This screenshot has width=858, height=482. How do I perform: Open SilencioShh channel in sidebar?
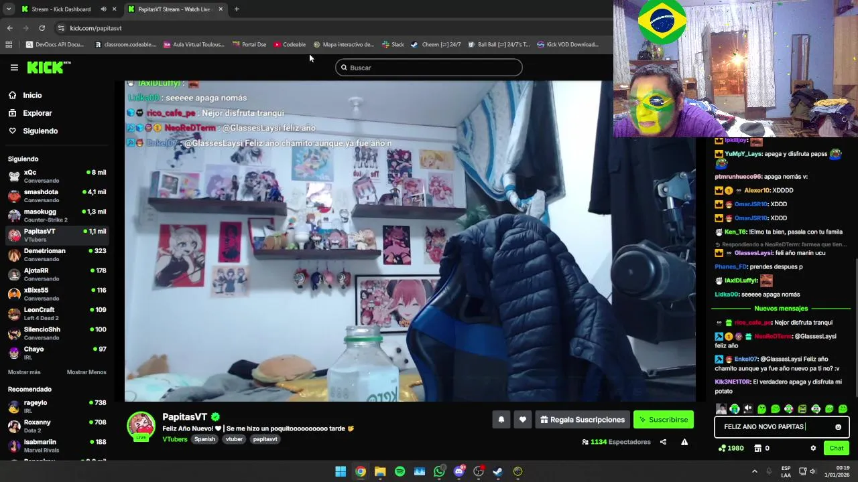57,333
